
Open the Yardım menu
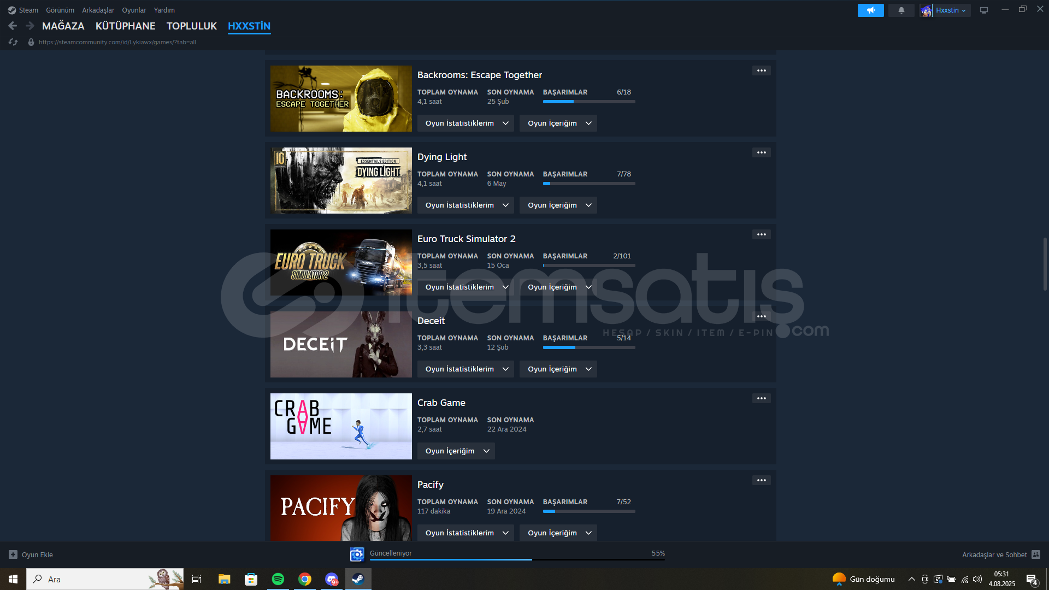(x=164, y=10)
